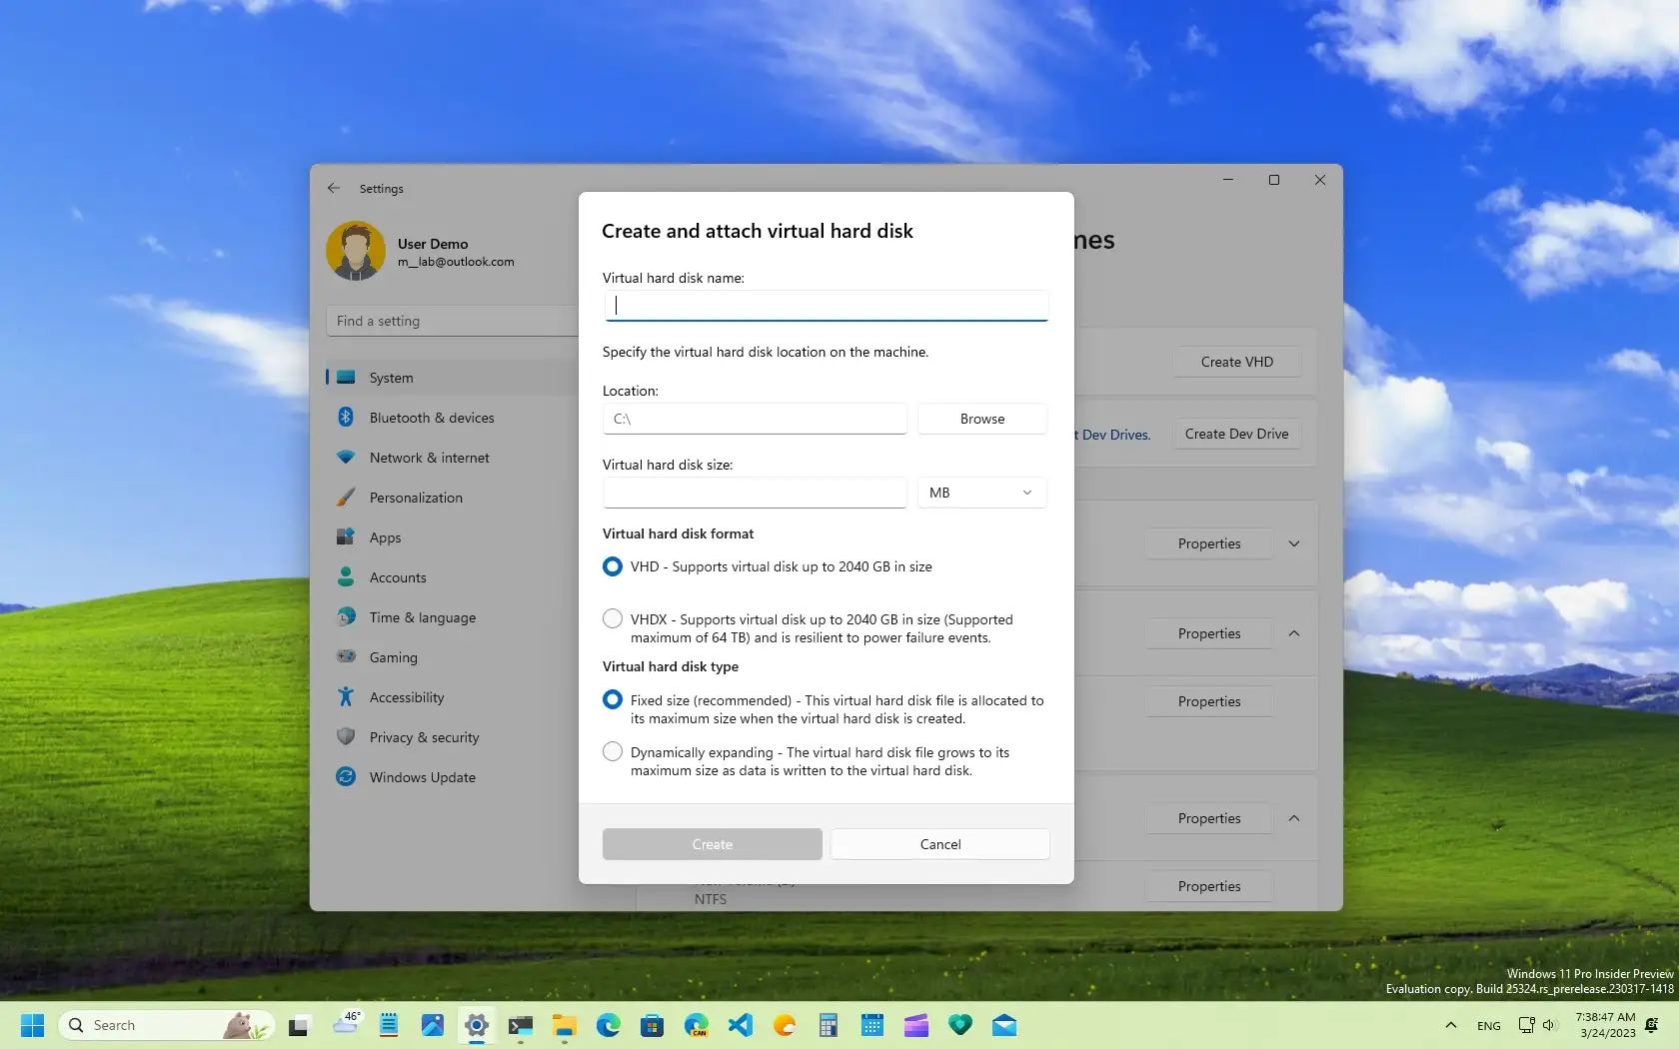Click the virtual hard disk name field
The height and width of the screenshot is (1049, 1679).
tap(825, 305)
